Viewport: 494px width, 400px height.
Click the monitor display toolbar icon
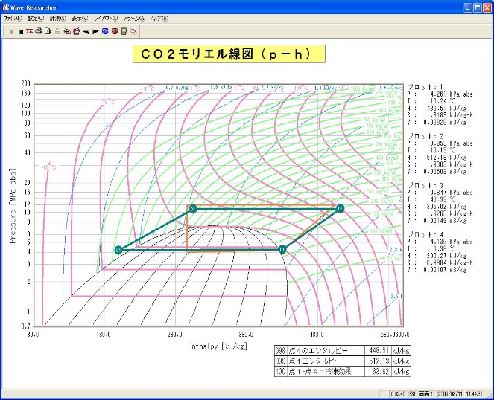(124, 30)
